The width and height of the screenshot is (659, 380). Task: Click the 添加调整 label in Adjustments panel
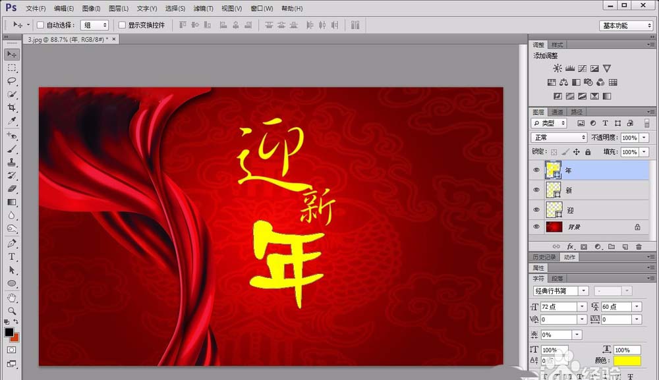pos(546,56)
